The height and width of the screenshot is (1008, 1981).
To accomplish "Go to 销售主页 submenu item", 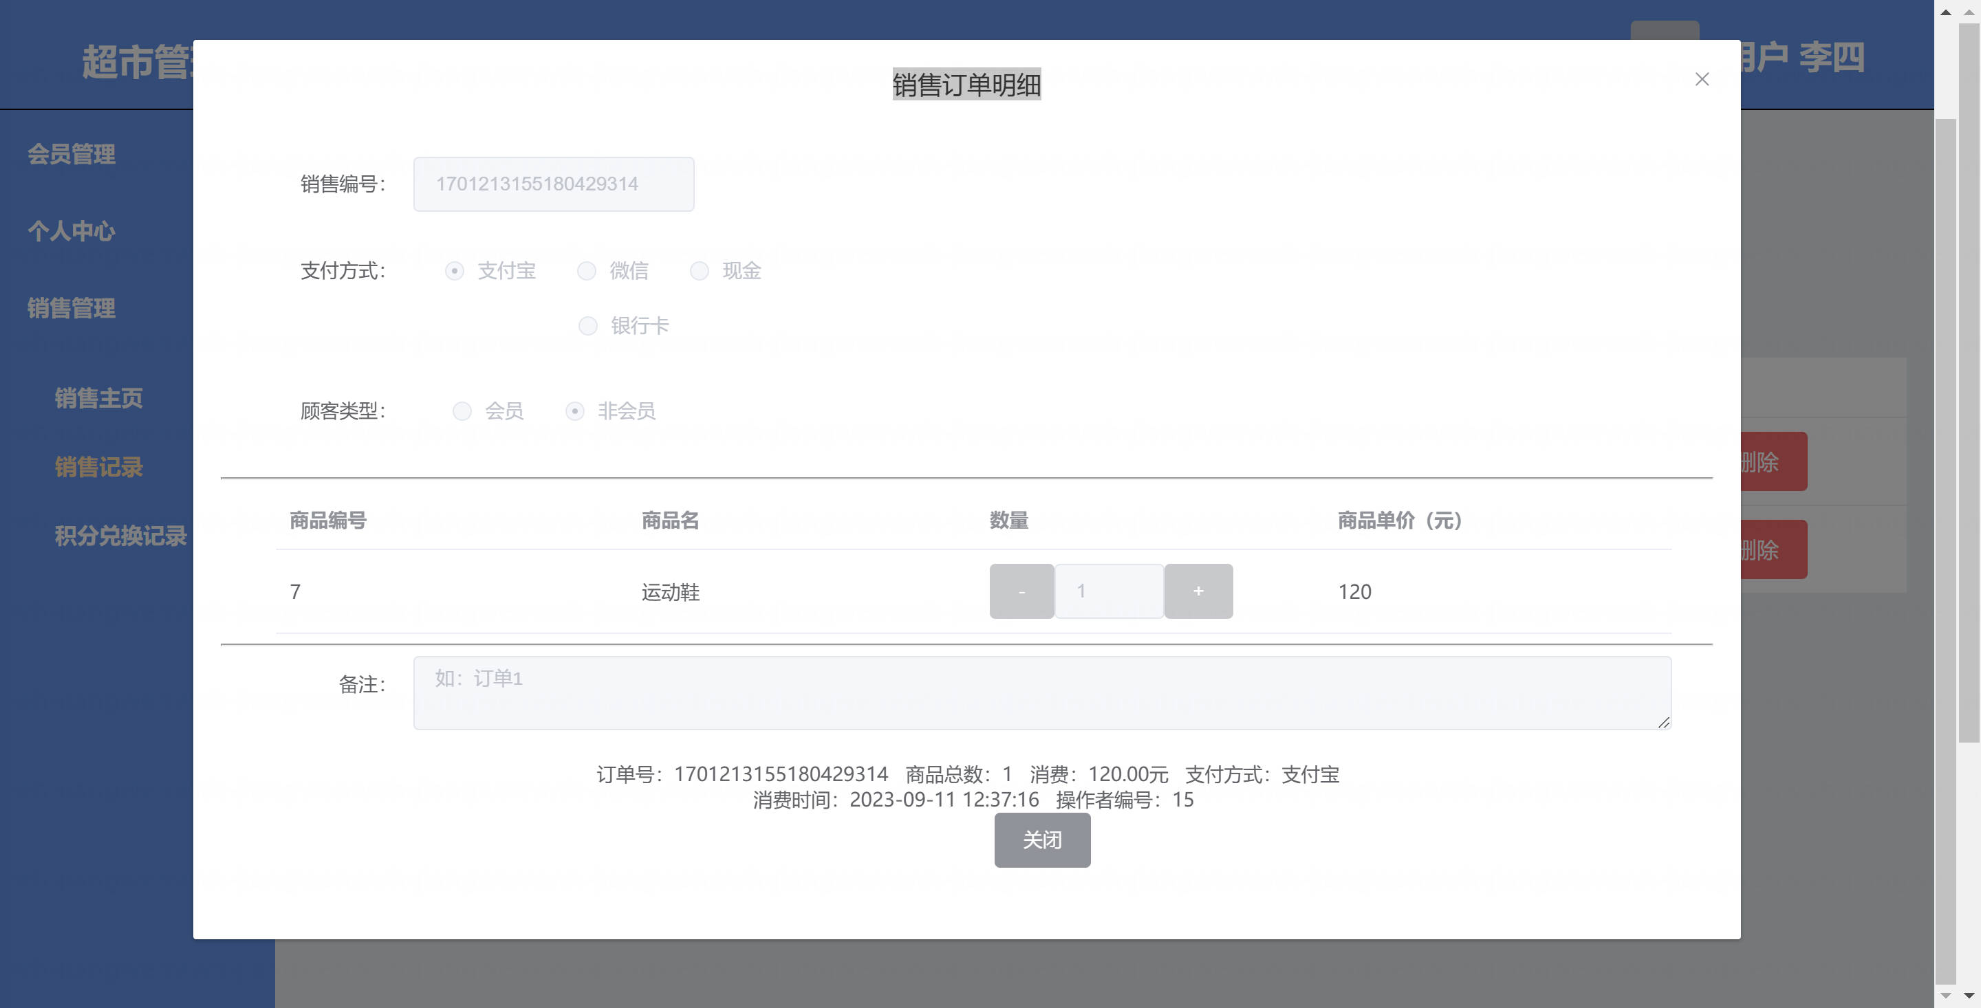I will (x=98, y=398).
